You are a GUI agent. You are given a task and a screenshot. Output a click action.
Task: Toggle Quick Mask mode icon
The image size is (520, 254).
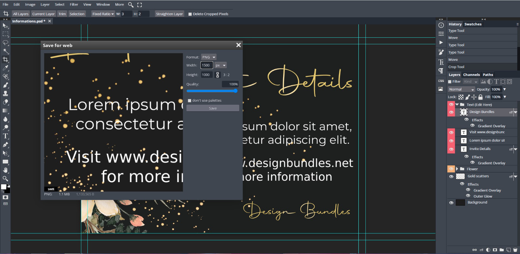tap(6, 197)
